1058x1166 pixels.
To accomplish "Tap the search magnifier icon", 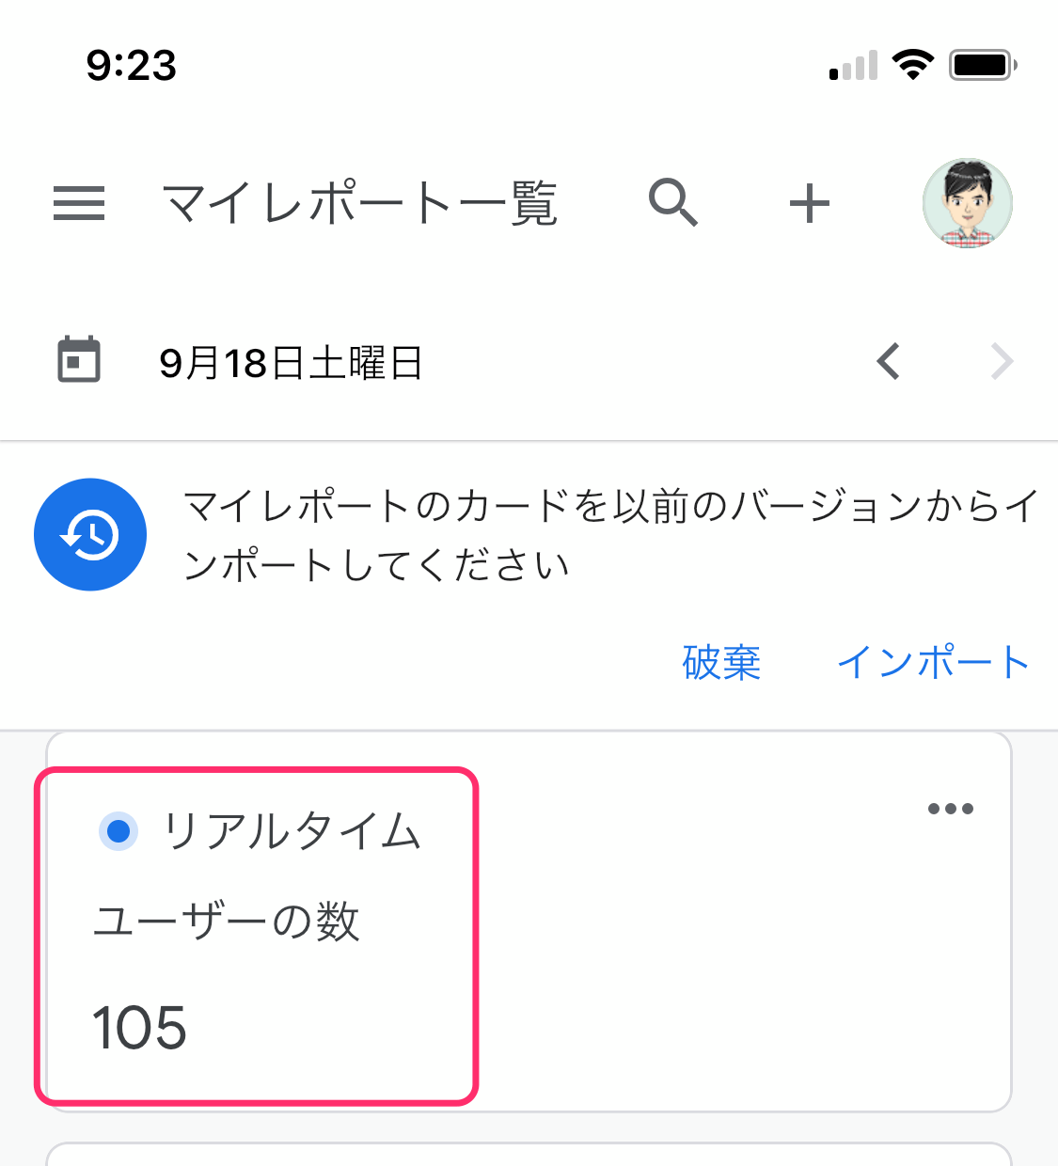I will pos(673,203).
